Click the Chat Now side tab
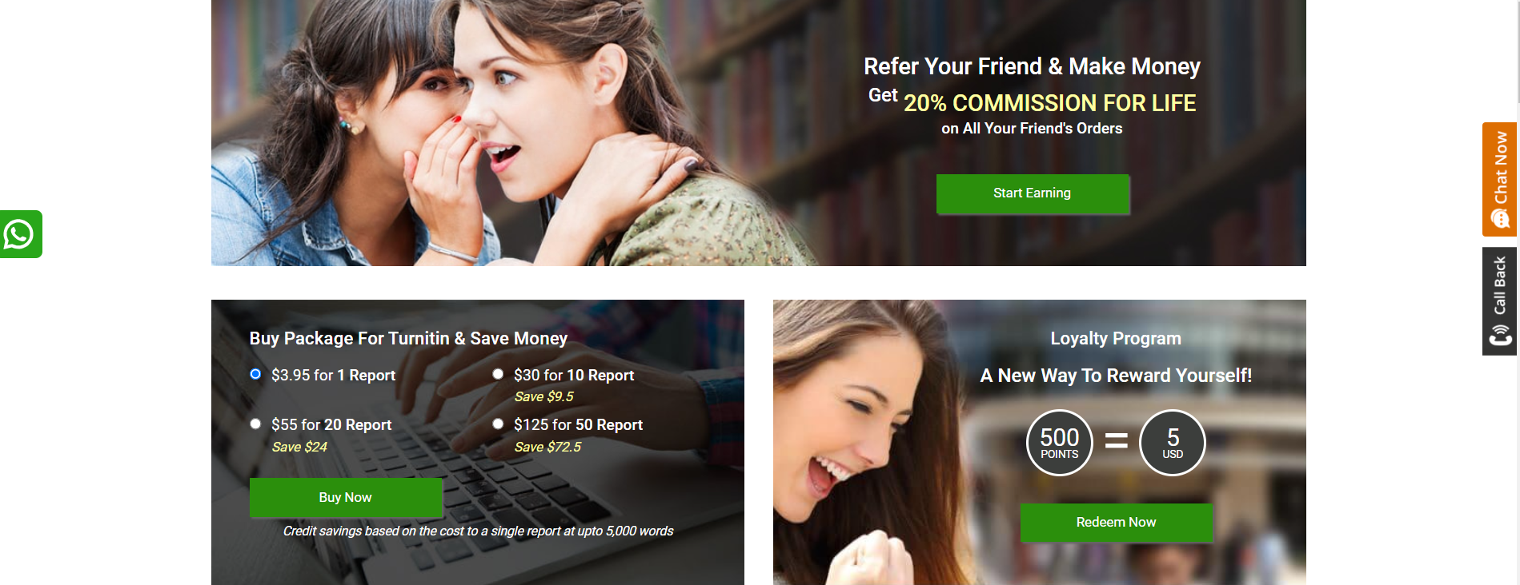 point(1499,179)
